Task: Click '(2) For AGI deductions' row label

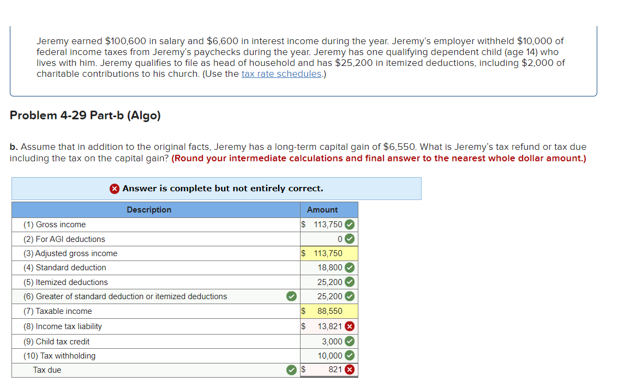Action: click(x=64, y=239)
